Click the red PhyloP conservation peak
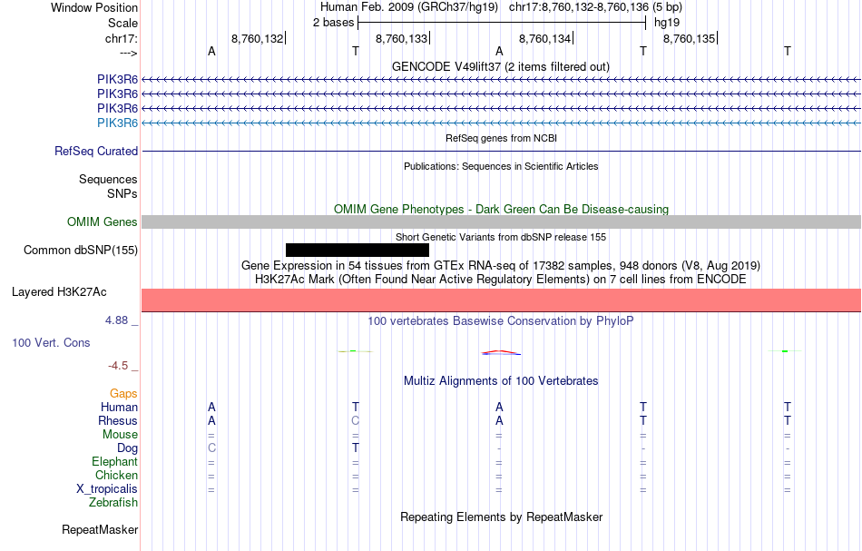This screenshot has height=551, width=862. coord(499,351)
